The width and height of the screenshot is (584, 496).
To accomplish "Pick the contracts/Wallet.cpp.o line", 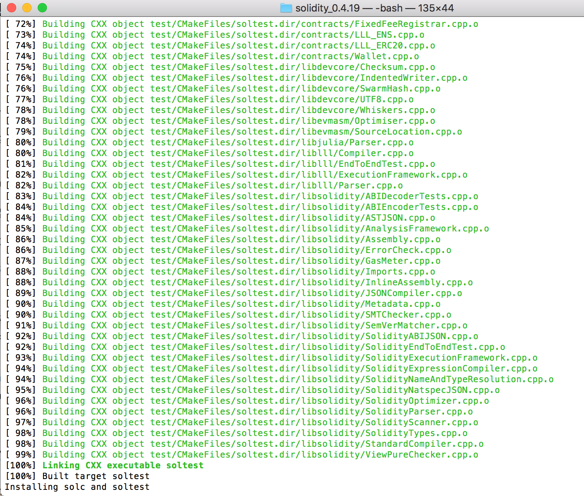I will [212, 56].
